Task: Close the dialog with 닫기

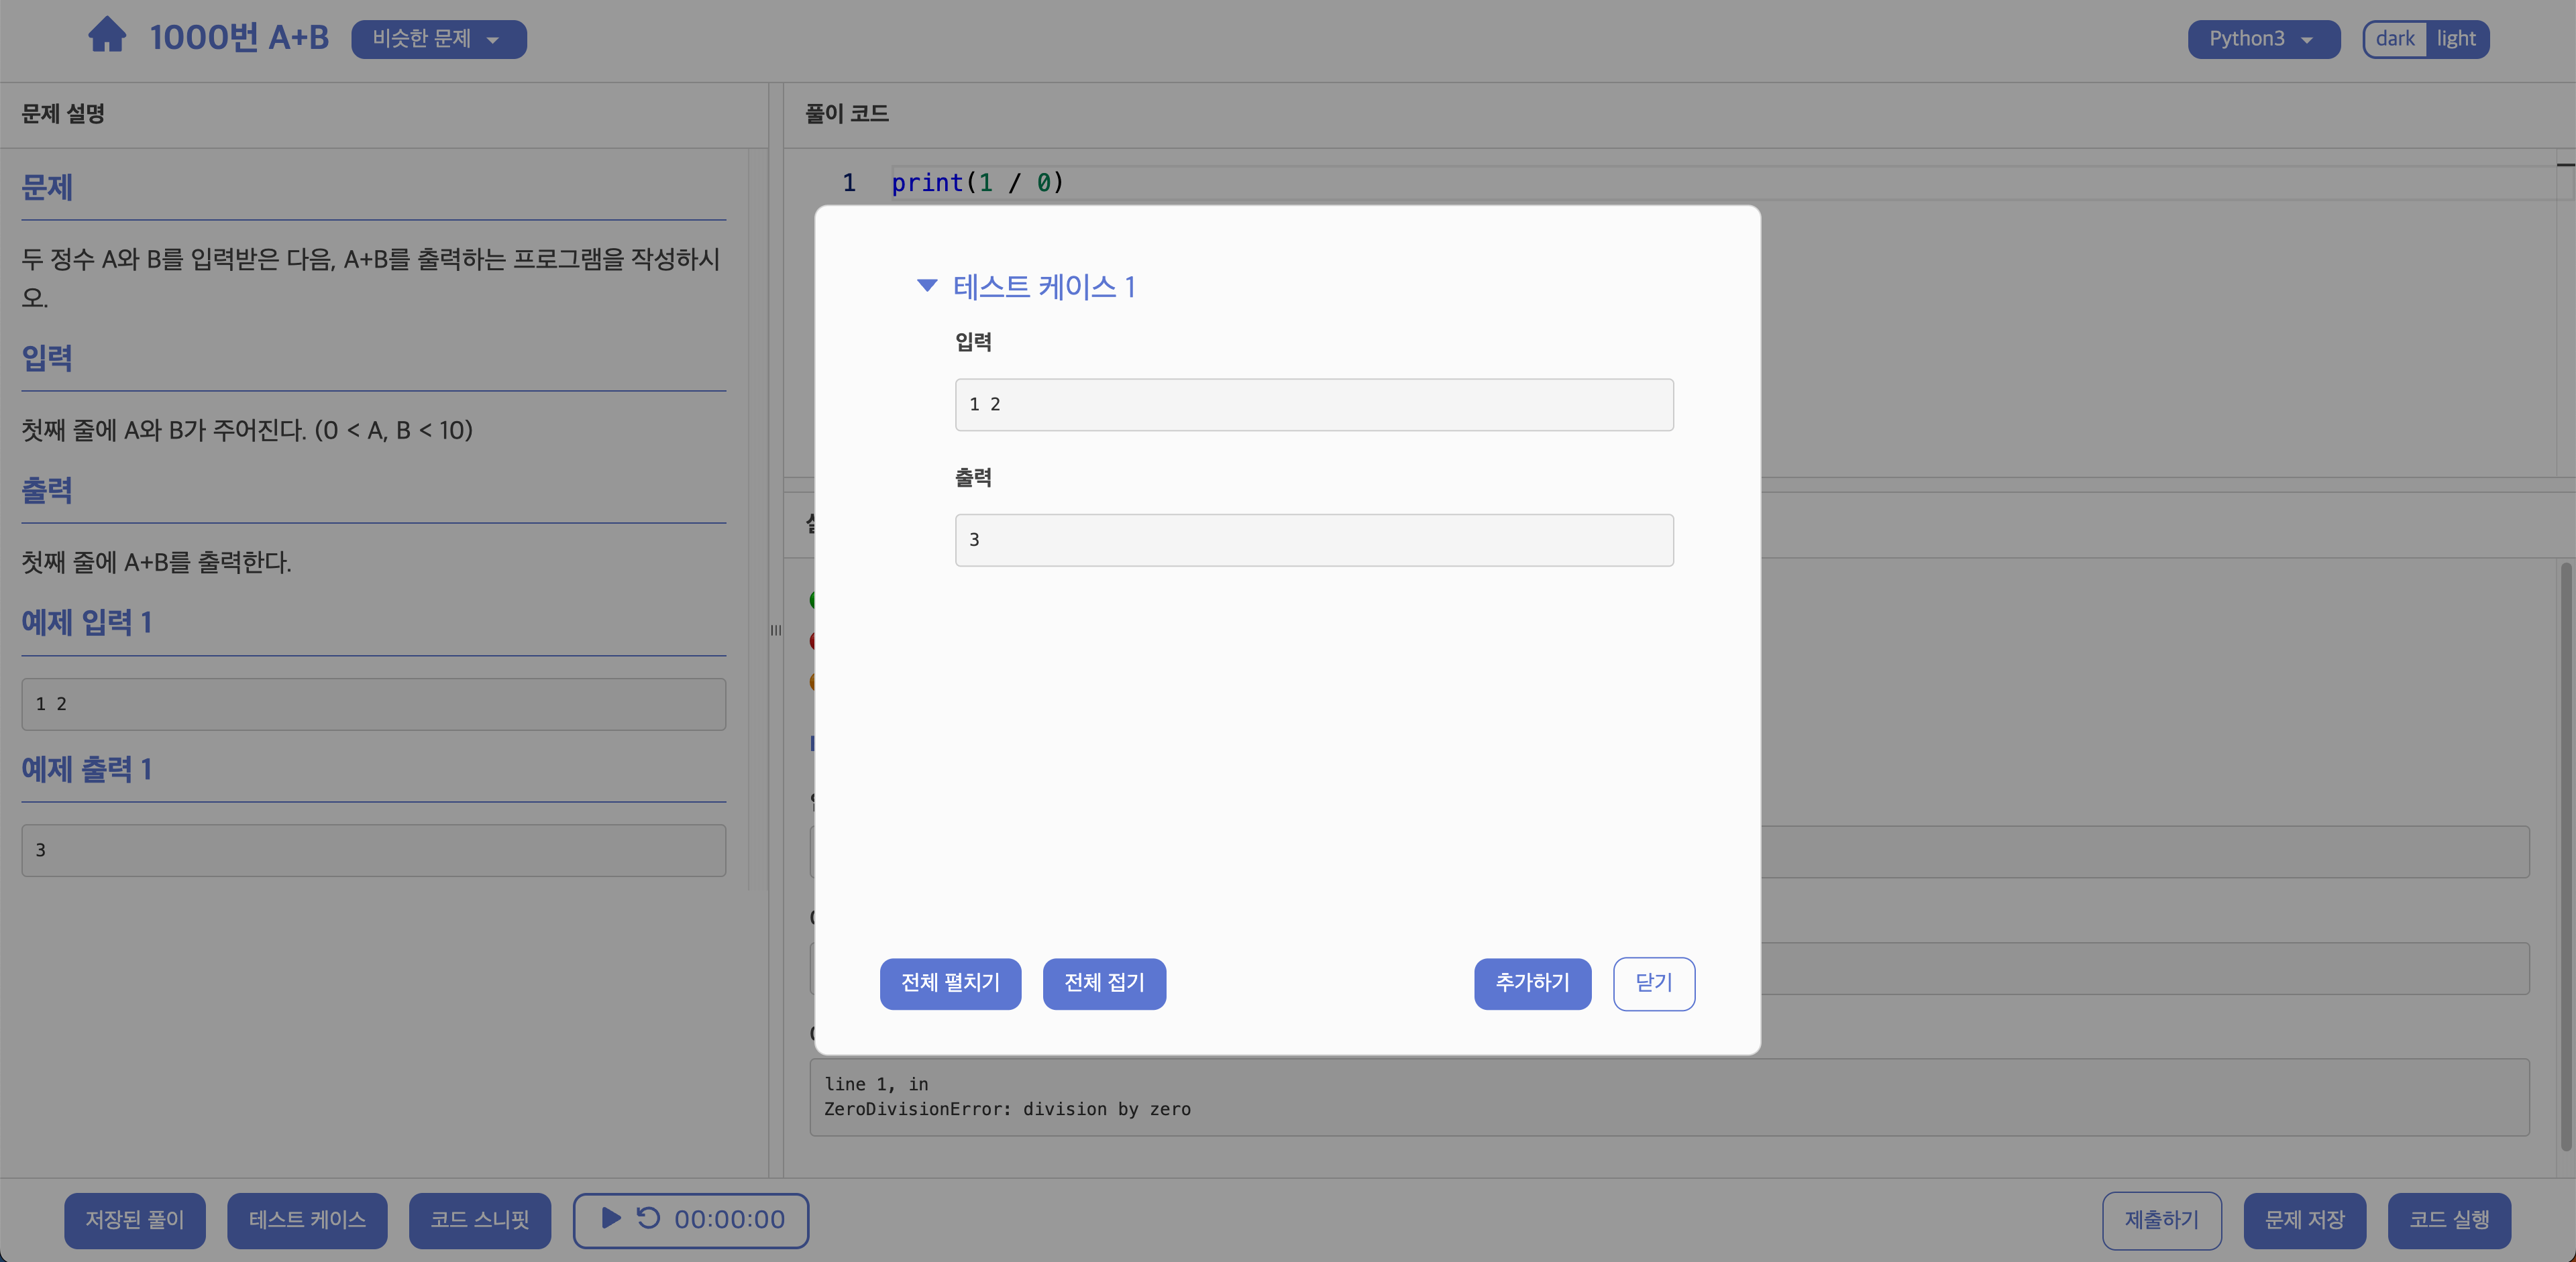Action: (x=1653, y=983)
